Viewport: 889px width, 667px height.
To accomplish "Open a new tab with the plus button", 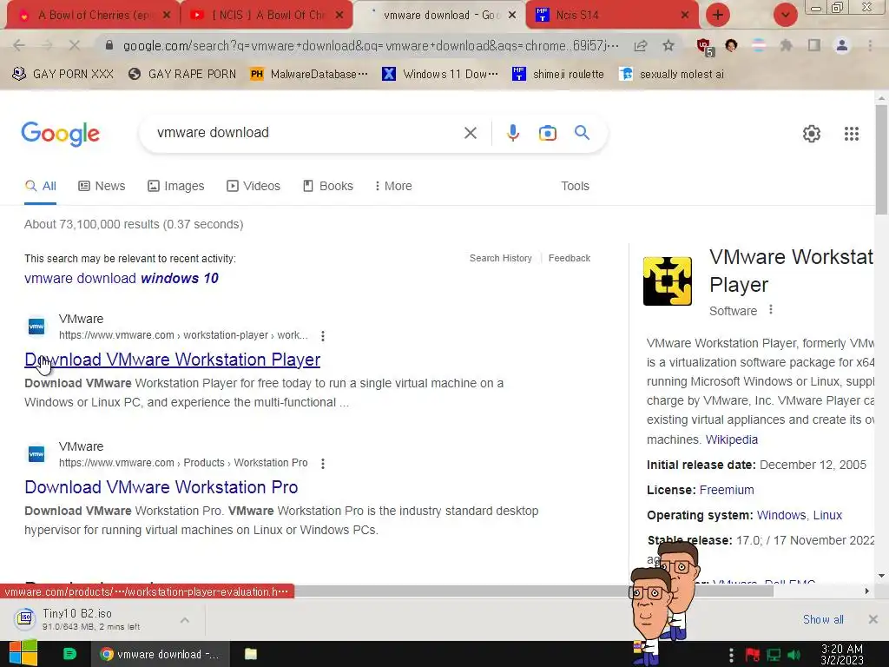I will click(x=718, y=15).
